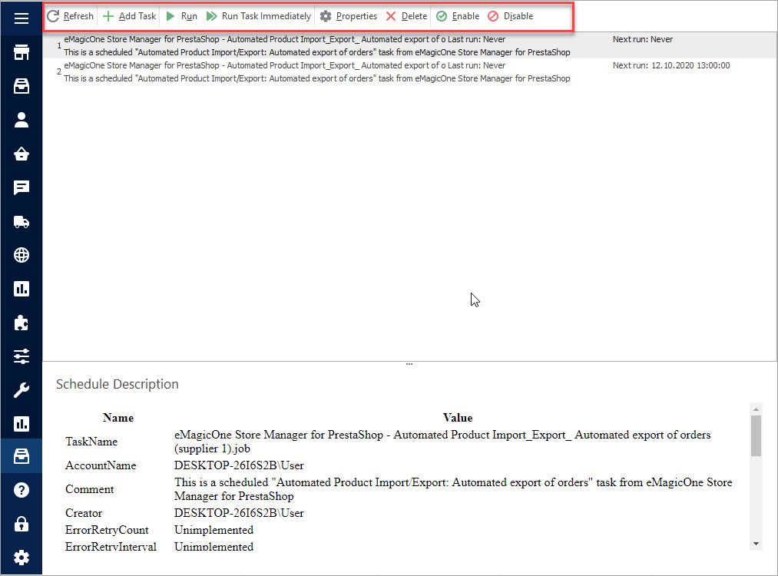778x576 pixels.
Task: Open the bar chart icon below the wrench icon
Action: click(22, 424)
